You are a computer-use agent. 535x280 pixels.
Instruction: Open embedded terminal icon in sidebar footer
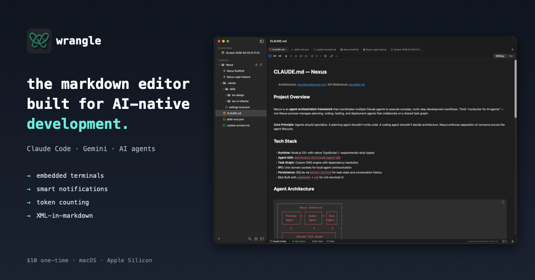[x=262, y=239]
